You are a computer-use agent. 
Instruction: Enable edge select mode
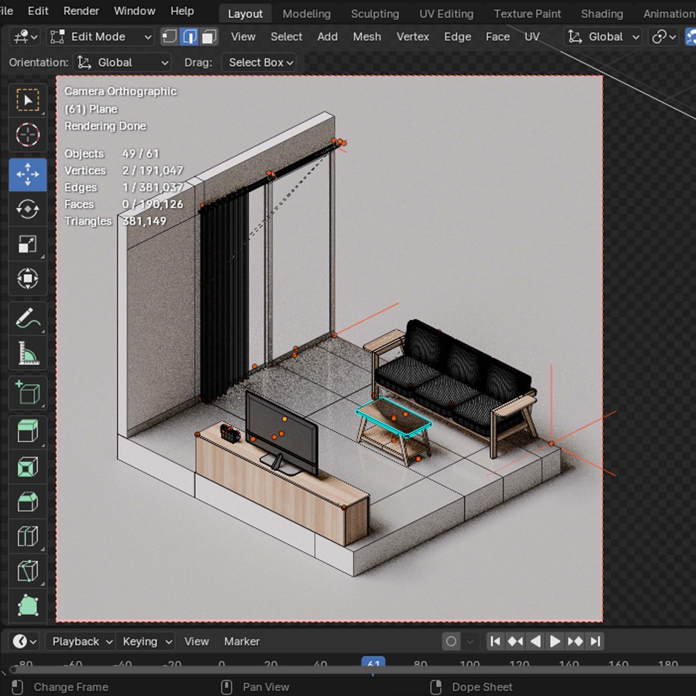tap(189, 37)
